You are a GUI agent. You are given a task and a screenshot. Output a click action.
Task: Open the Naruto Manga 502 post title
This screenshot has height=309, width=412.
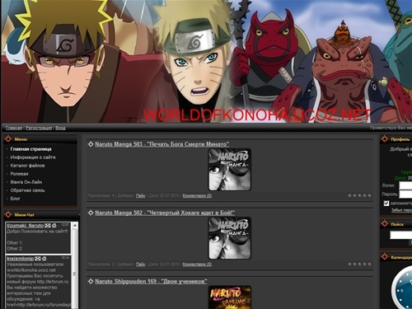pos(165,213)
